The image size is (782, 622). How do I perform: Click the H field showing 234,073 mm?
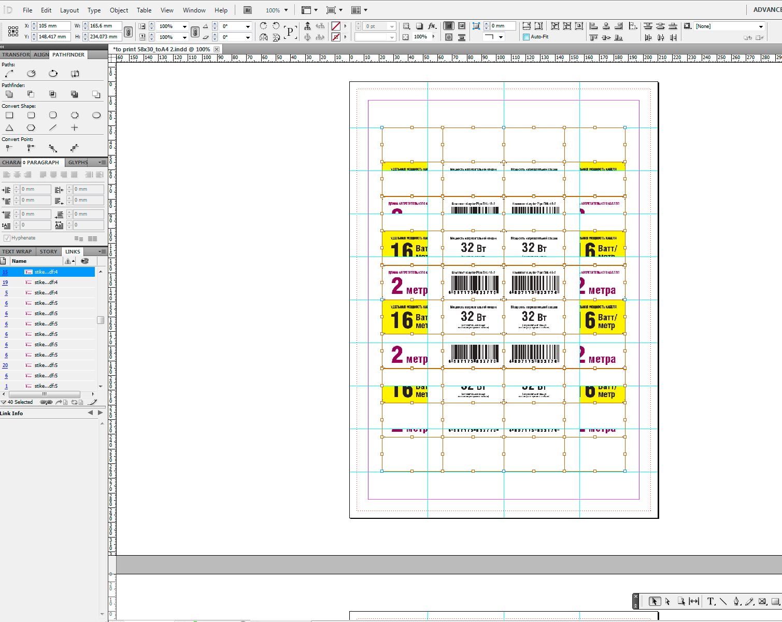[105, 37]
